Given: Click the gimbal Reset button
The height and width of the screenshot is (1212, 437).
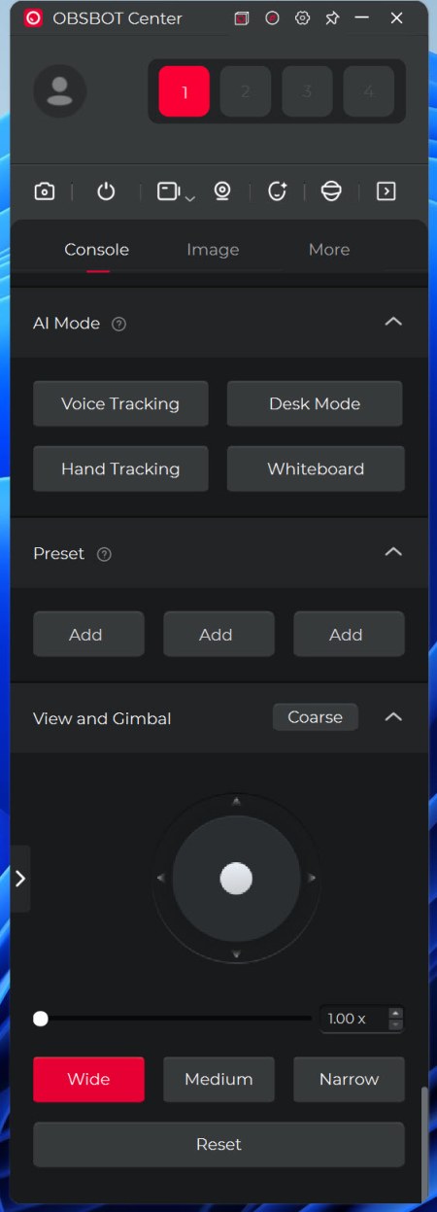Looking at the screenshot, I should point(218,1144).
